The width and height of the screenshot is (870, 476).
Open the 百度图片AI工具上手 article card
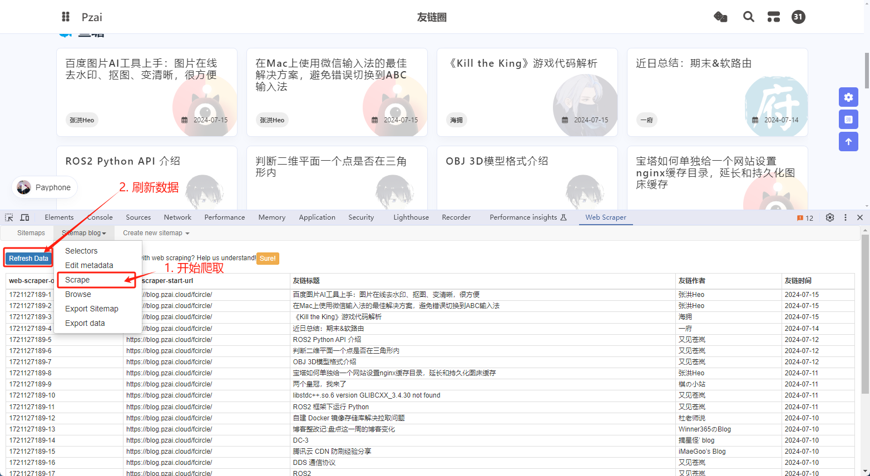(147, 92)
